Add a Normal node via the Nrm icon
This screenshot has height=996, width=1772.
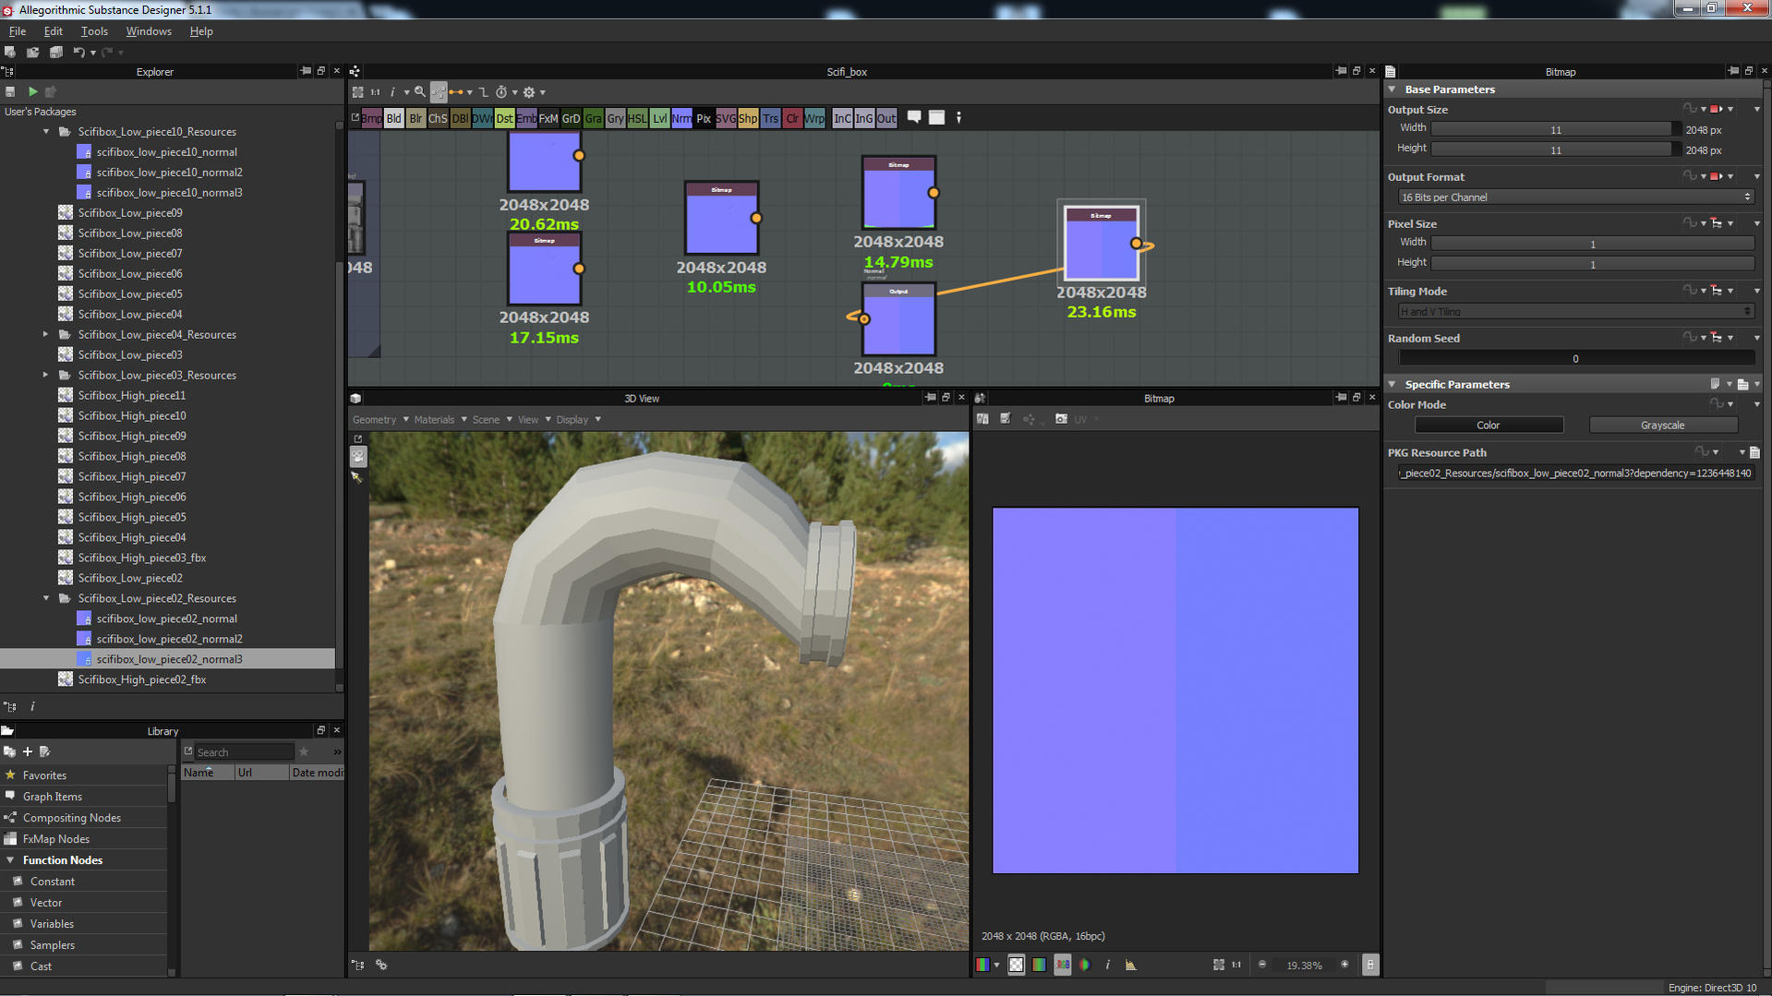pyautogui.click(x=681, y=118)
